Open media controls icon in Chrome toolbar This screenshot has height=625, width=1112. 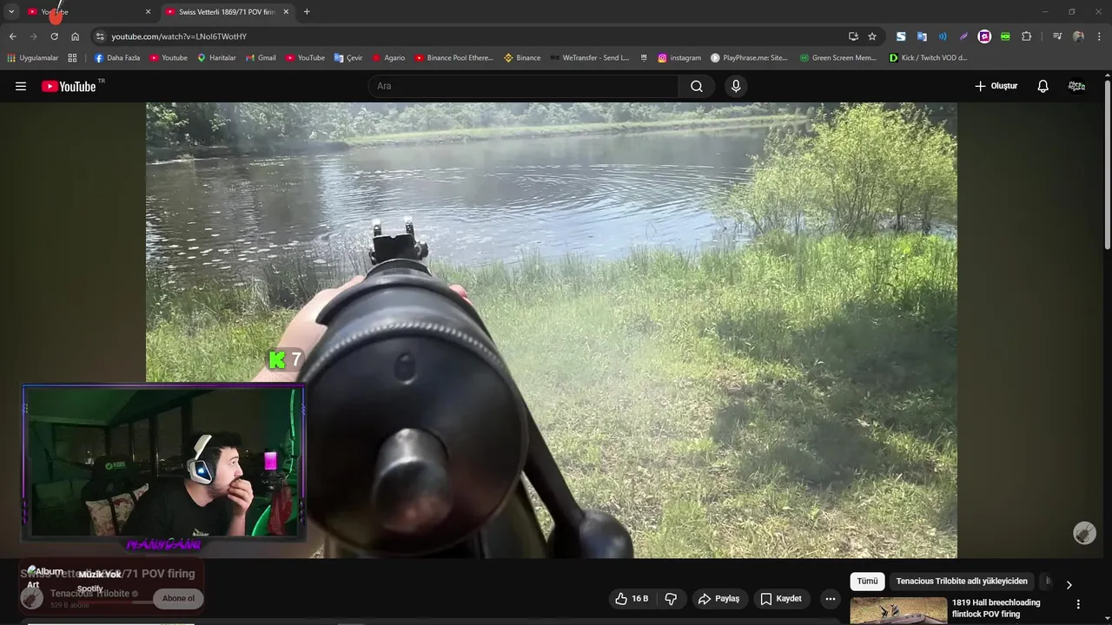click(1057, 36)
